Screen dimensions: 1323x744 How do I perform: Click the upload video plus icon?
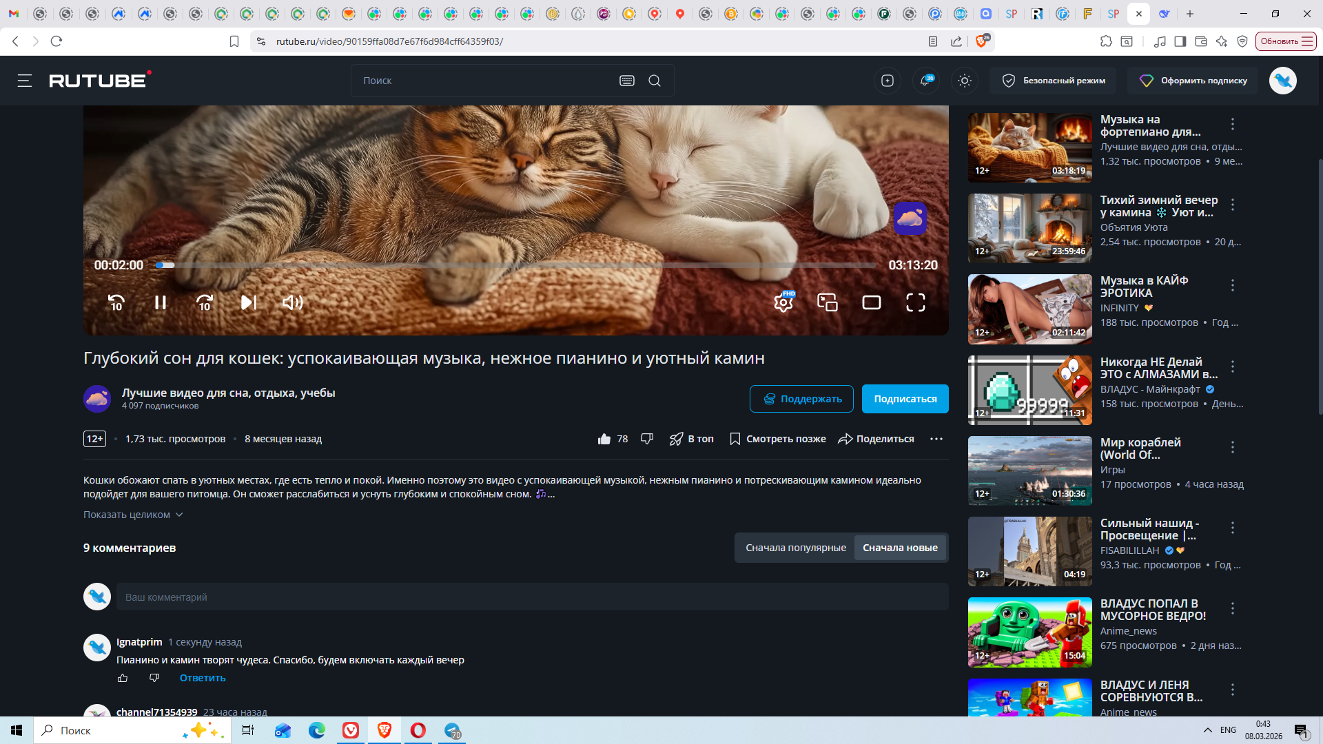[x=888, y=81]
